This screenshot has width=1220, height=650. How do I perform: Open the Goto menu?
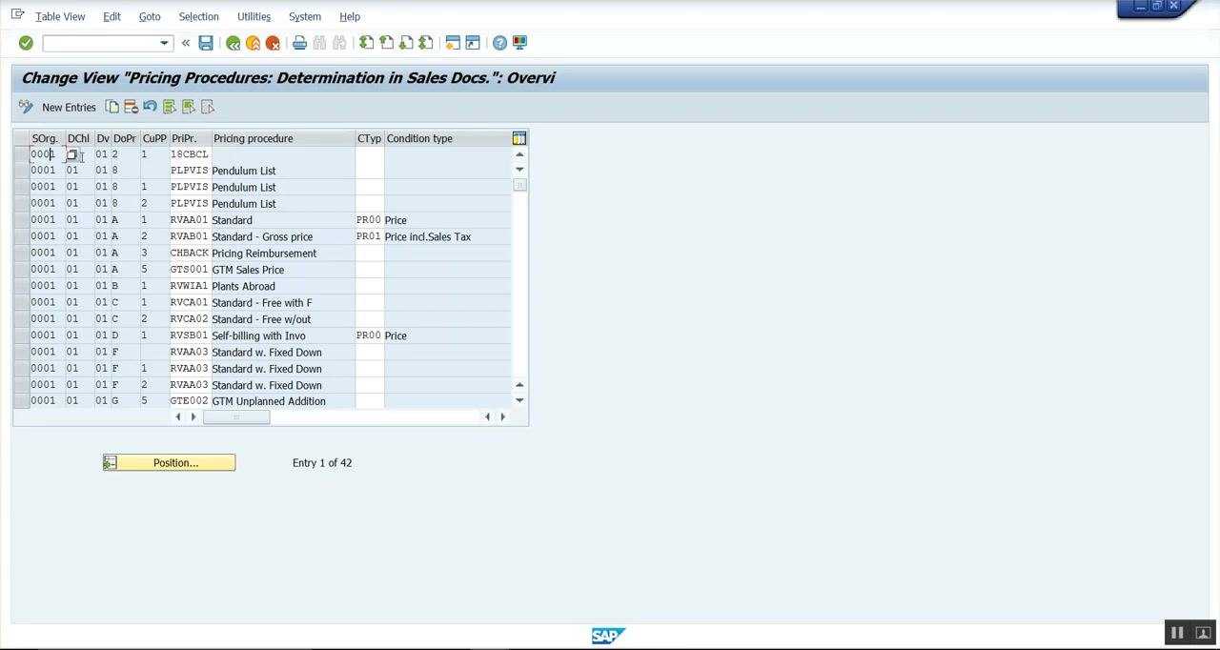(150, 16)
